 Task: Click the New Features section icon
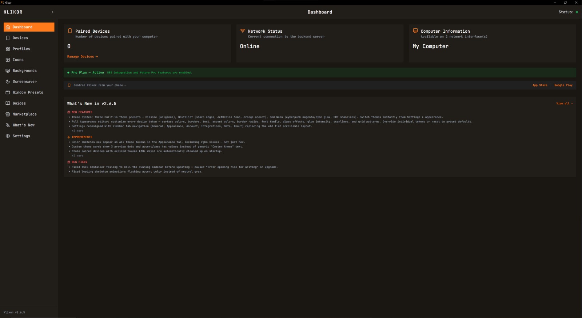69,112
